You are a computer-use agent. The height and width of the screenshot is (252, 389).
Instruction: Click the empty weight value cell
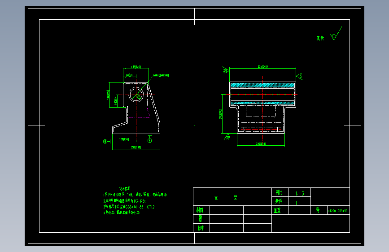[x=299, y=210]
